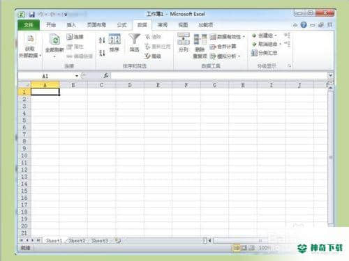The height and width of the screenshot is (261, 349).
Task: Switch to the Home (开始) tab
Action: [x=50, y=25]
